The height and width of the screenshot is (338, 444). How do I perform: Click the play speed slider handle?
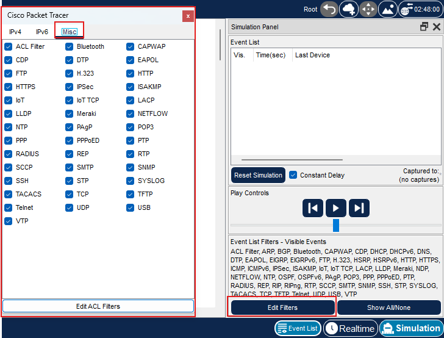[x=336, y=225]
